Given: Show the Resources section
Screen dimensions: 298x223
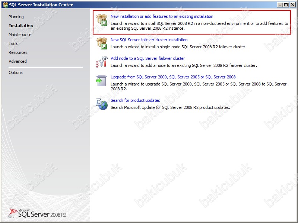Looking at the screenshot, I should [18, 52].
